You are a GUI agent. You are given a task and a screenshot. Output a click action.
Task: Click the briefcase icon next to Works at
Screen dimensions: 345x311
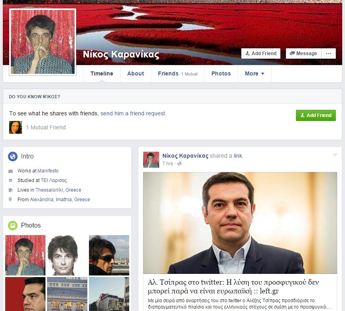tap(10, 171)
